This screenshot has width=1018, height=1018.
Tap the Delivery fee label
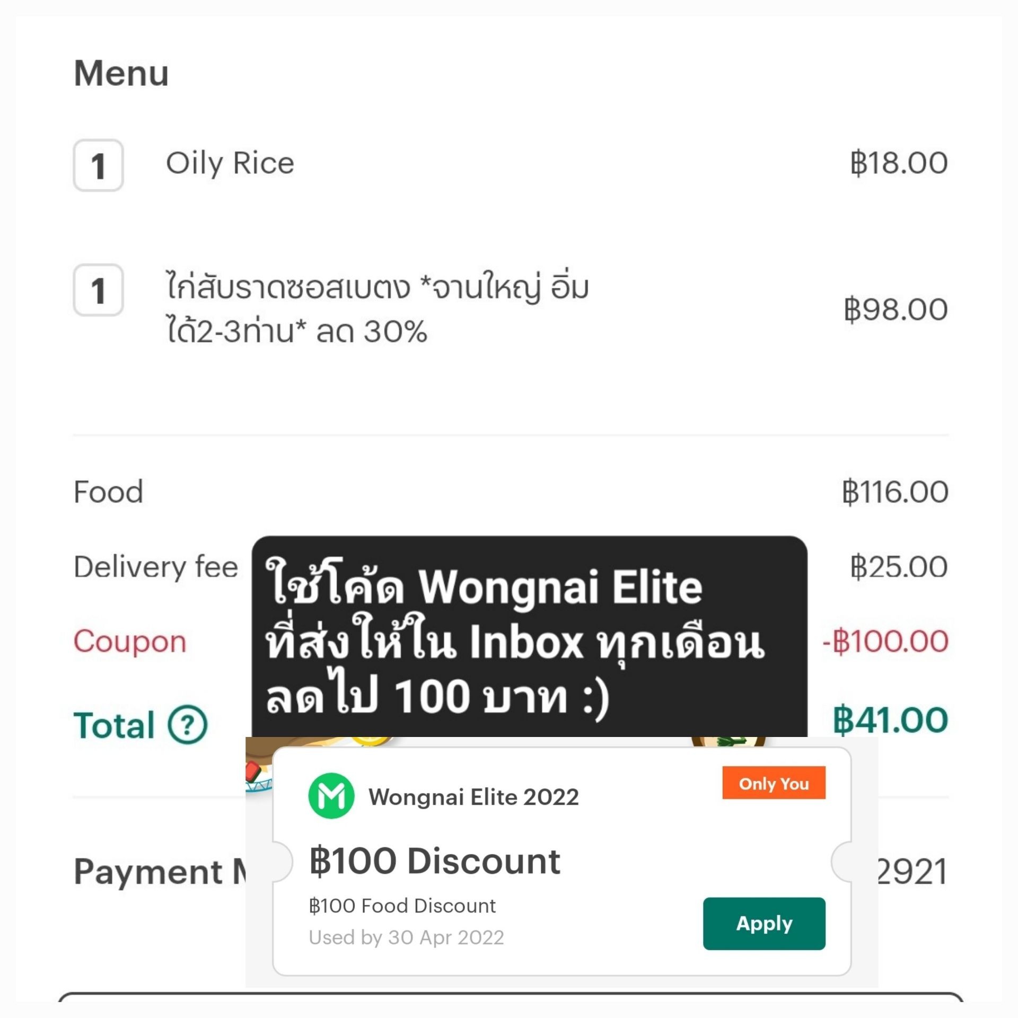click(156, 567)
